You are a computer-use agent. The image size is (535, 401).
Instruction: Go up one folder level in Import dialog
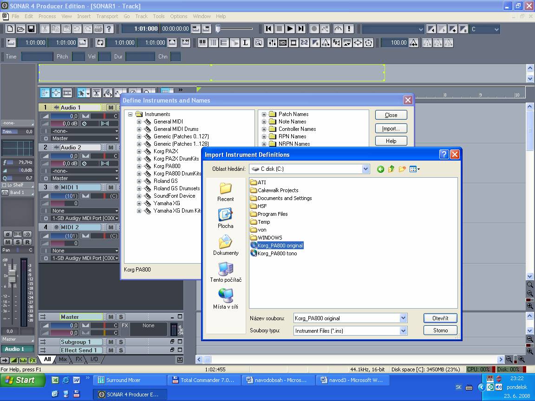click(x=391, y=169)
